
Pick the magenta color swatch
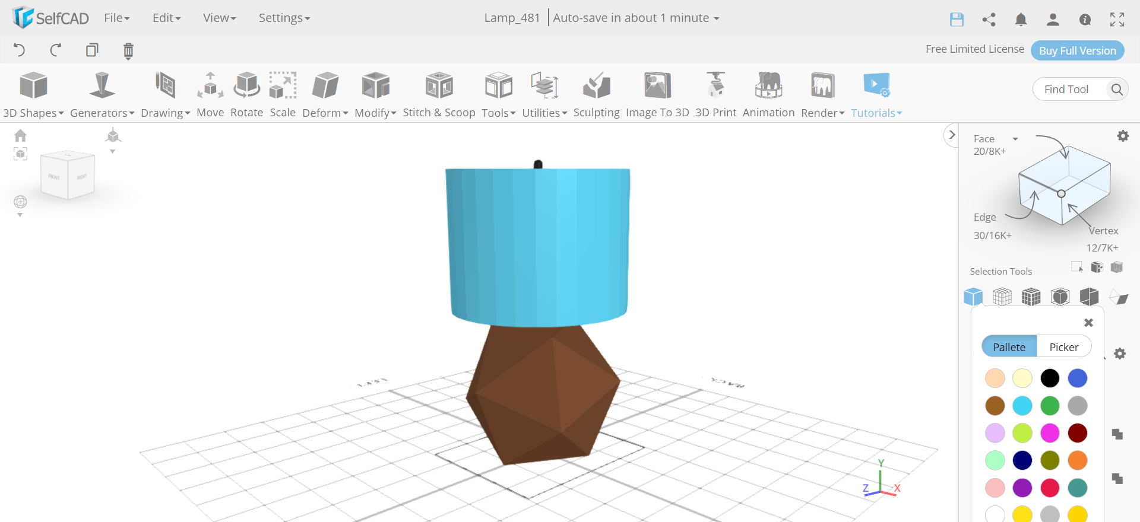(1050, 433)
